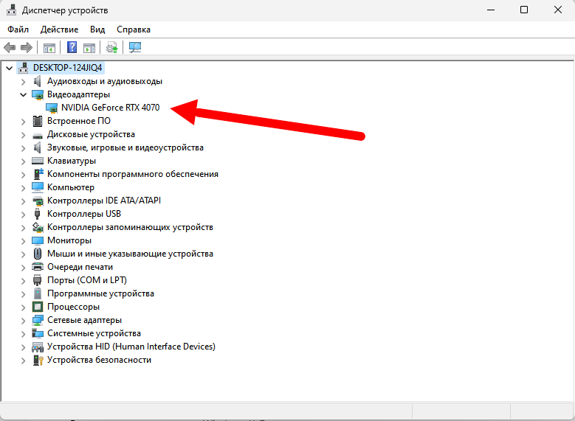This screenshot has width=575, height=421.
Task: Expand Устройства HID (Human Interface Devices)
Action: [23, 347]
